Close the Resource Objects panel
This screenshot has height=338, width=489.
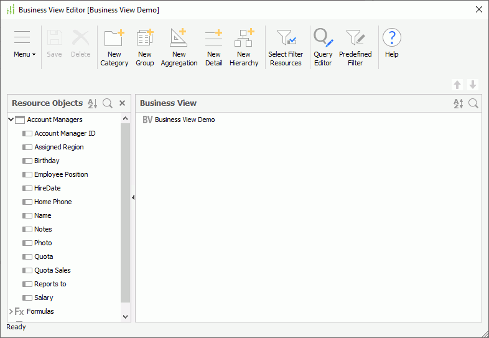click(122, 103)
